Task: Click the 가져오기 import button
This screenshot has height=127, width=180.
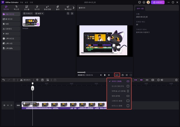Action: [28, 14]
